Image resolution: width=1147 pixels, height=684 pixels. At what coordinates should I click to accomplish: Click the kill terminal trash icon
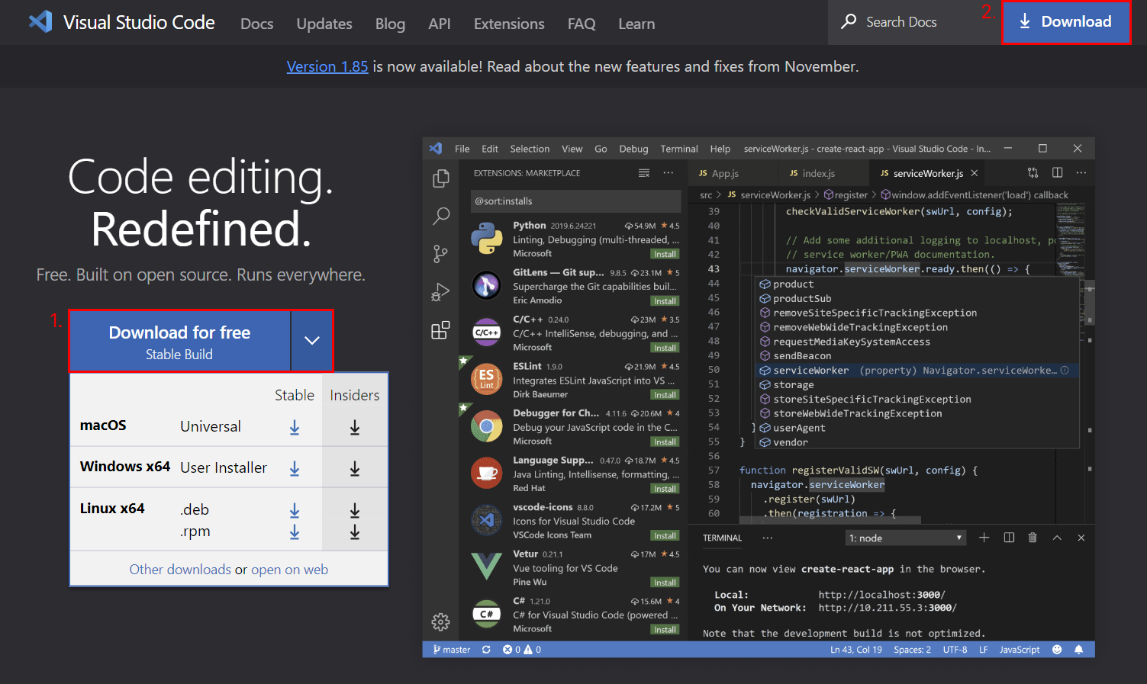click(x=1033, y=538)
